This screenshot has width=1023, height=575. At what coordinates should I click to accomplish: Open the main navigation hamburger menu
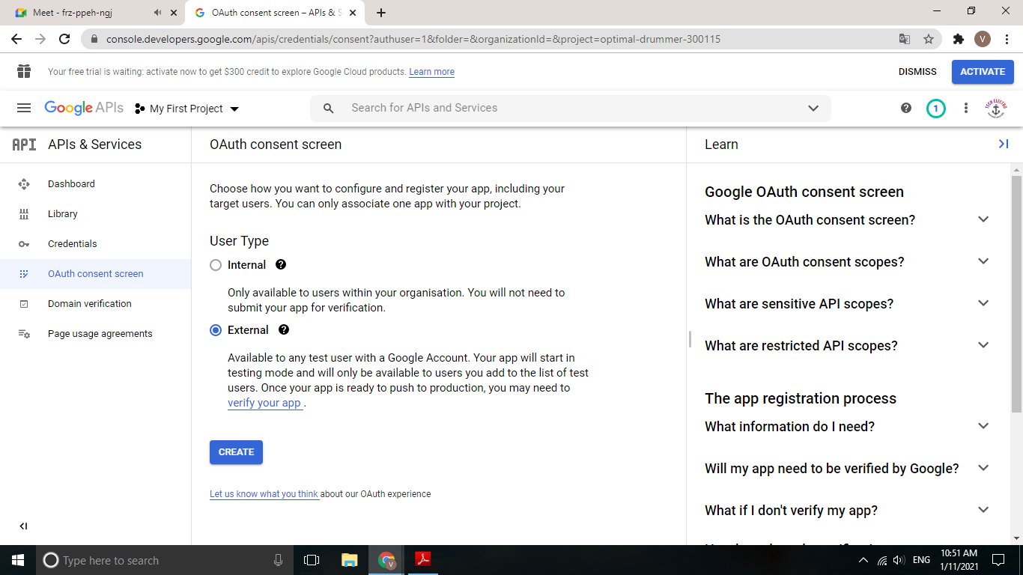24,108
